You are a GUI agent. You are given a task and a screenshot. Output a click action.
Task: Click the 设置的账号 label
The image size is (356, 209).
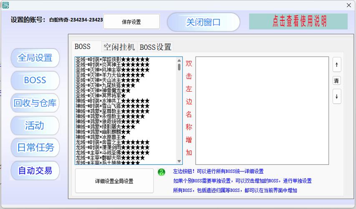point(28,20)
